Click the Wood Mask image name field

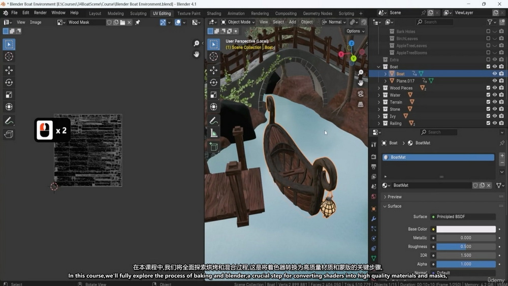86,22
